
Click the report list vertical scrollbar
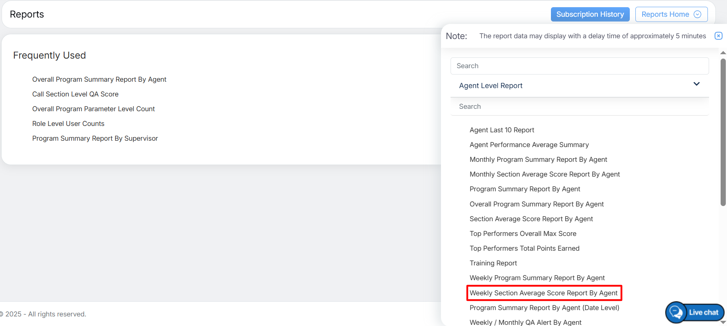[723, 132]
